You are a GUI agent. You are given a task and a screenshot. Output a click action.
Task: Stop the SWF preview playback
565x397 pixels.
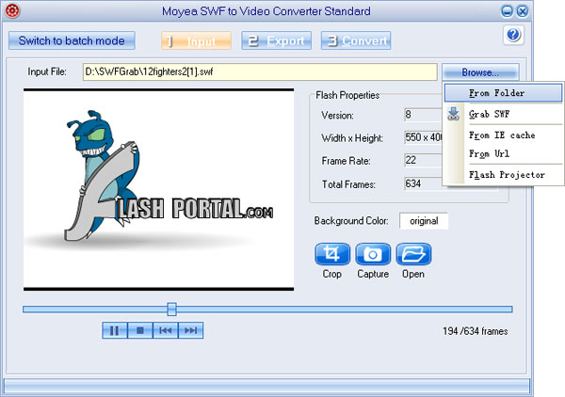coord(140,330)
